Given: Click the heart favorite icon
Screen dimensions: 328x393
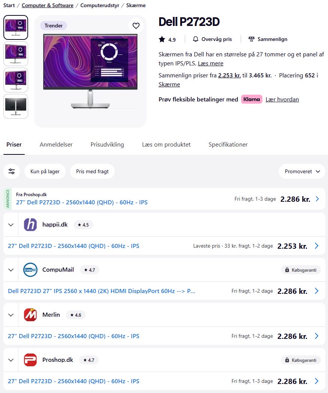Looking at the screenshot, I should point(136,26).
